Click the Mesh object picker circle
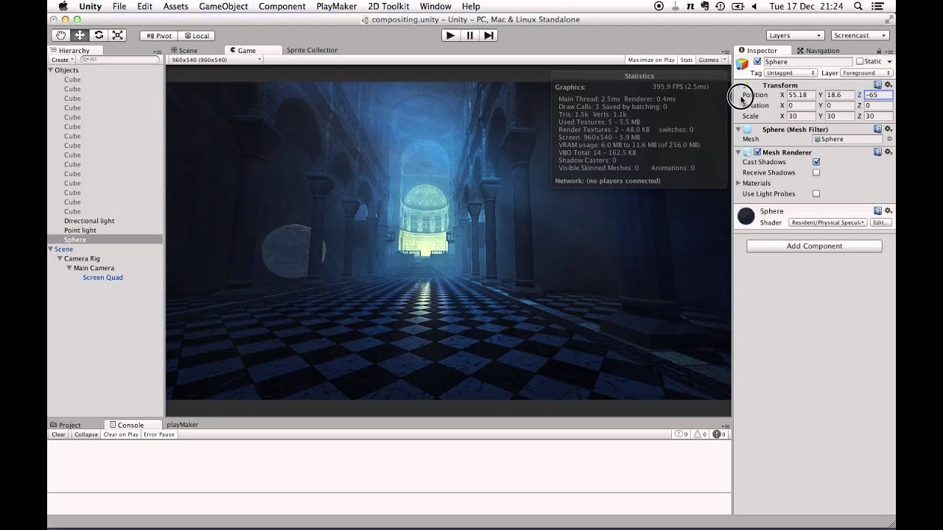The width and height of the screenshot is (943, 530). (x=889, y=139)
